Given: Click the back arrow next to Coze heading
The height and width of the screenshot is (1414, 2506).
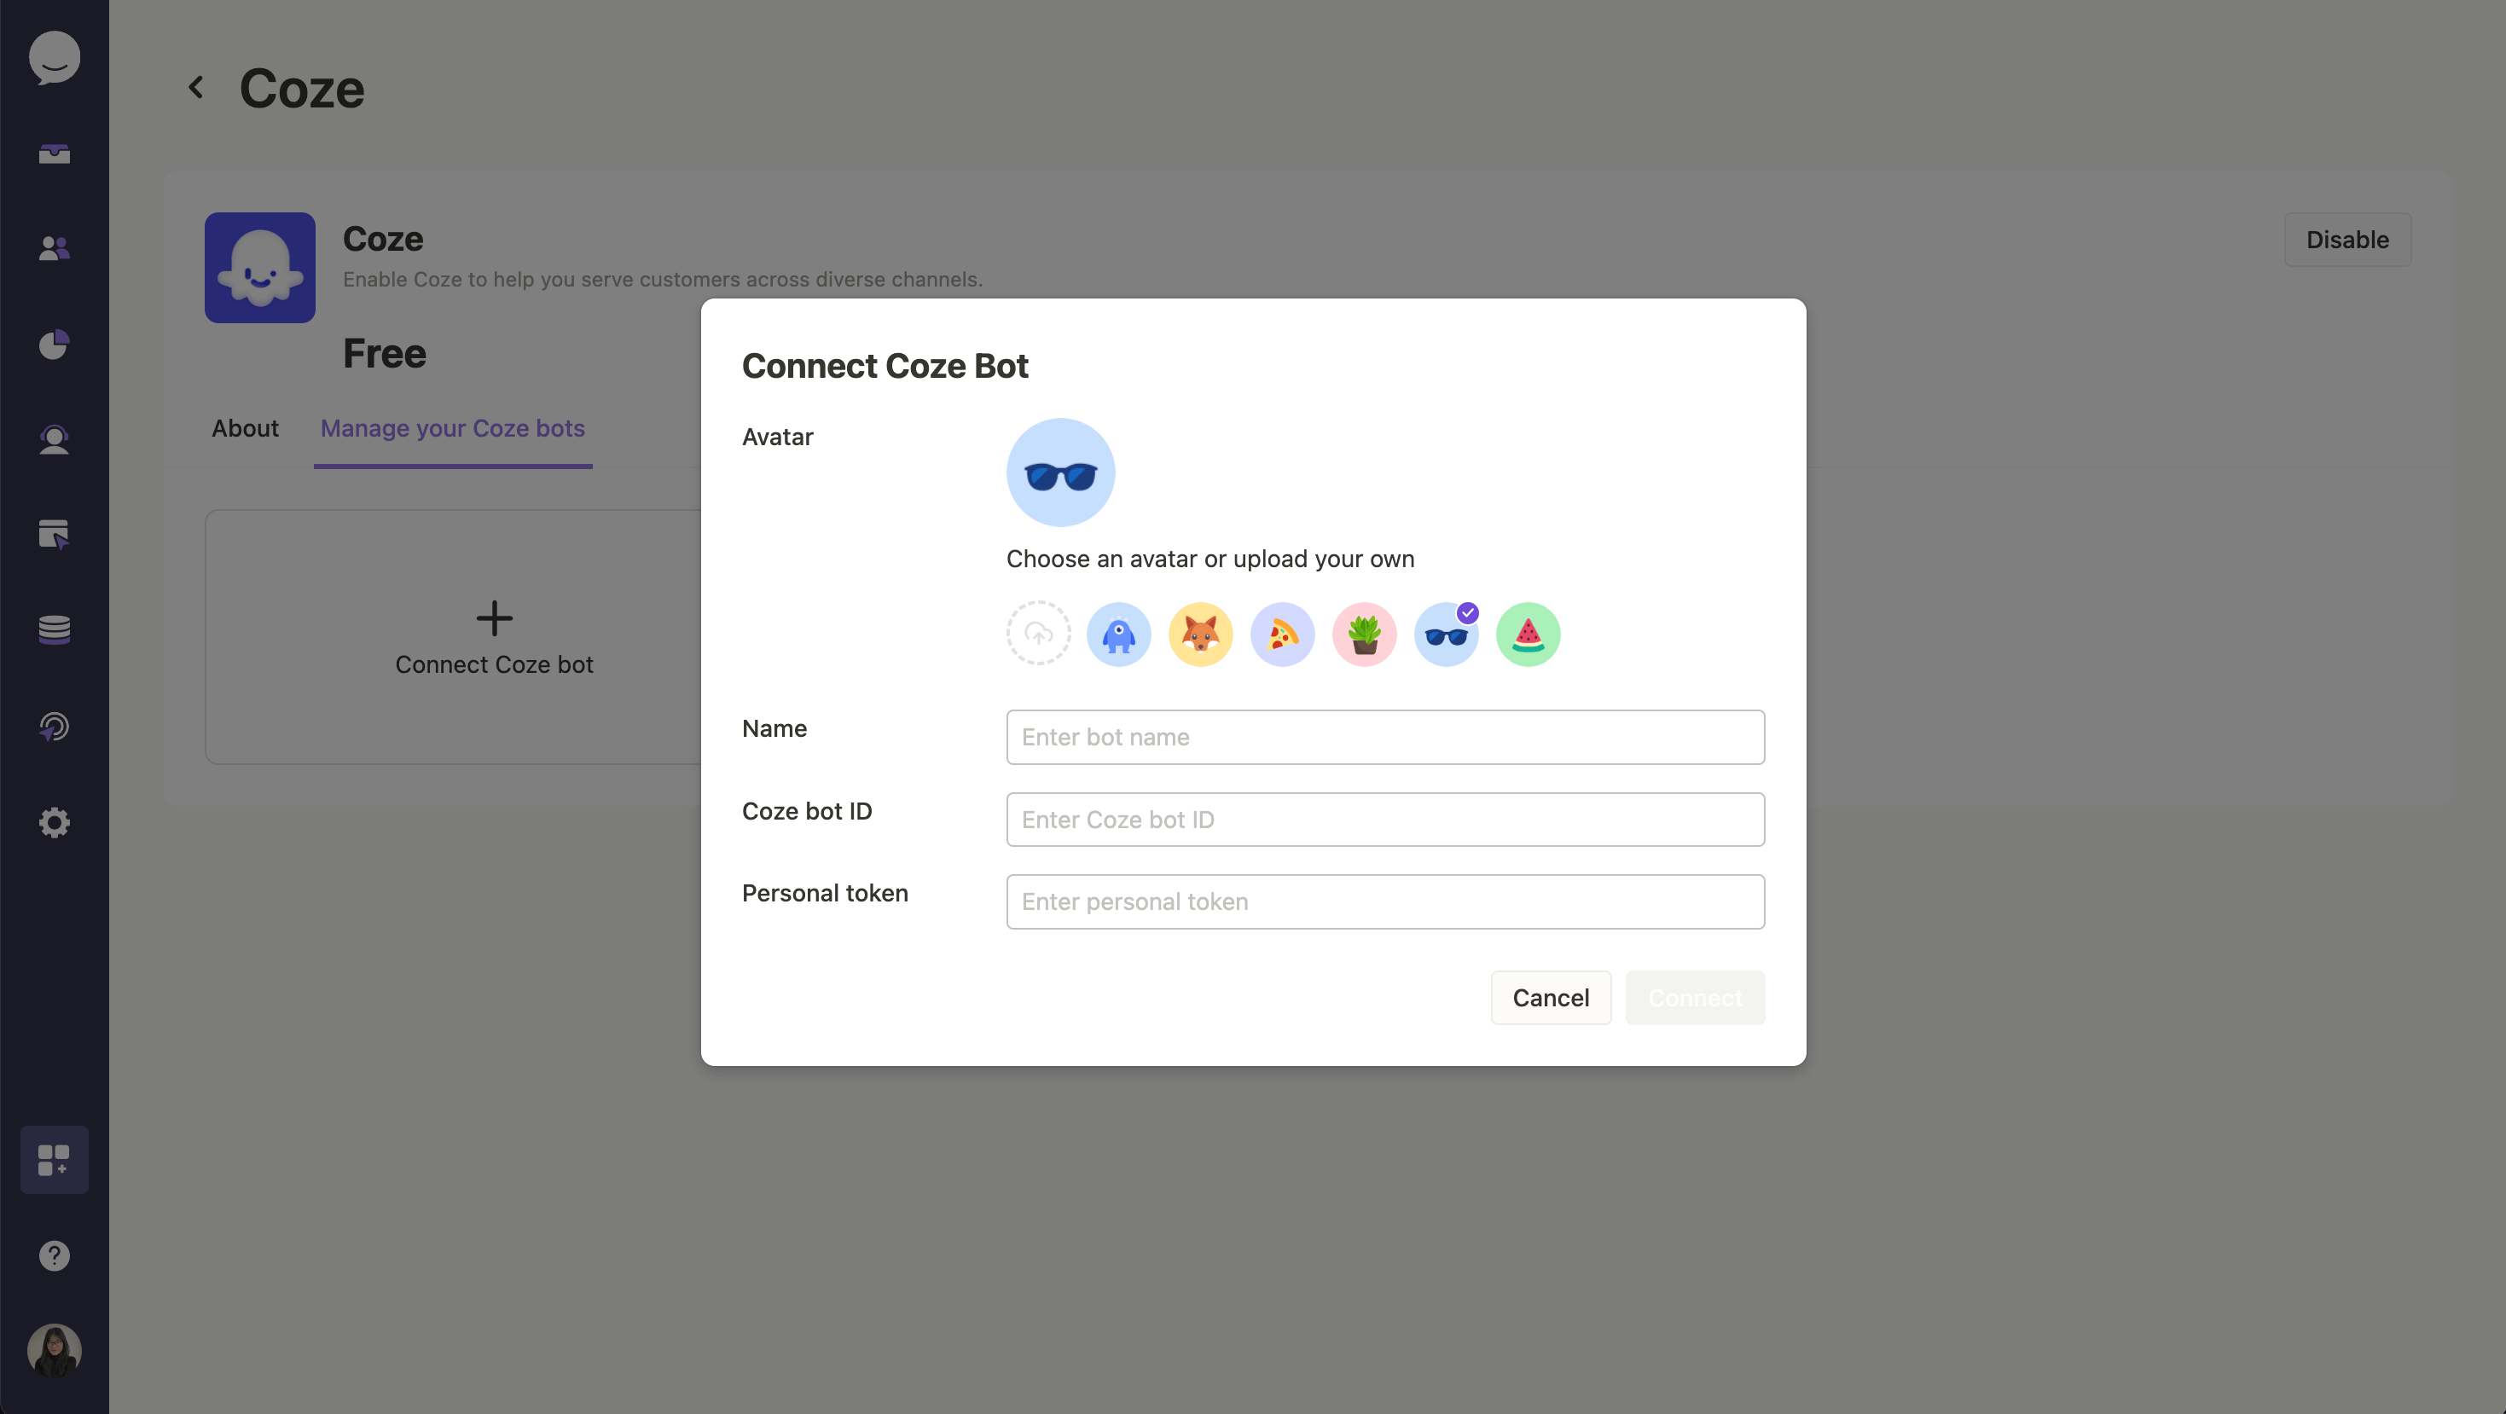Looking at the screenshot, I should (195, 86).
